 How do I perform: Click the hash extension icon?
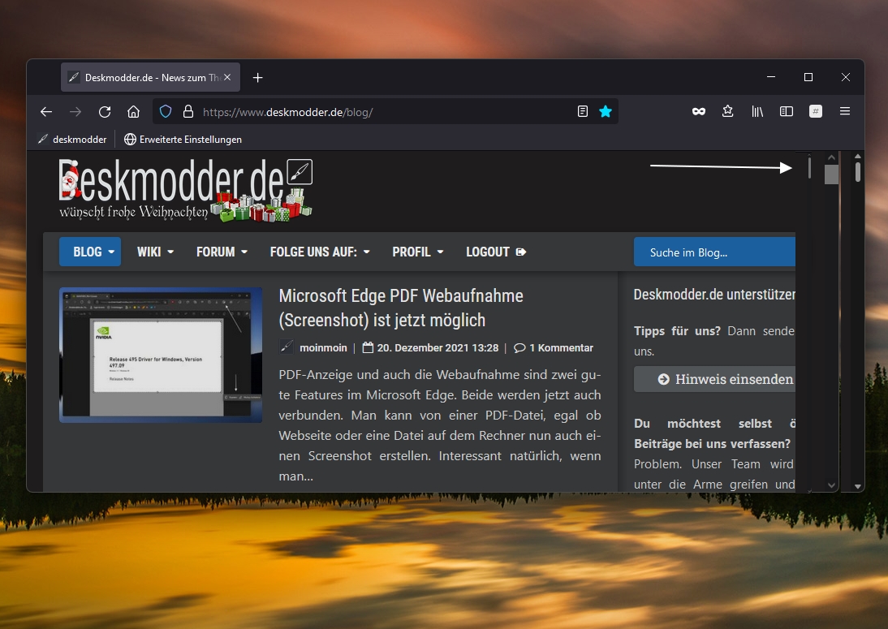point(816,111)
